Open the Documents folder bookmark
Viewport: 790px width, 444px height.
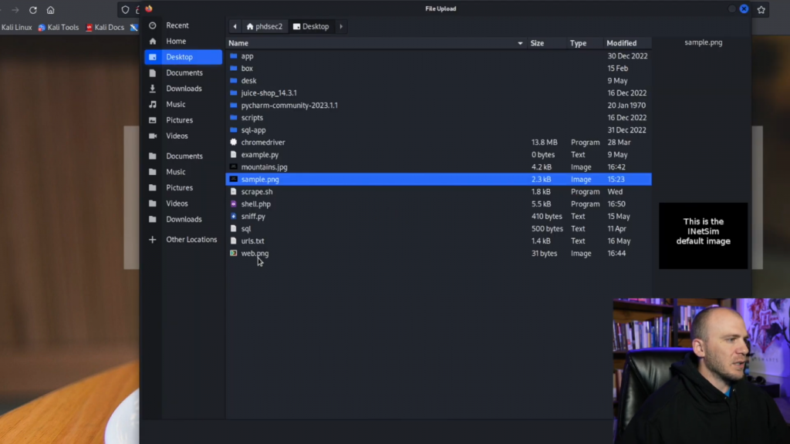point(183,156)
